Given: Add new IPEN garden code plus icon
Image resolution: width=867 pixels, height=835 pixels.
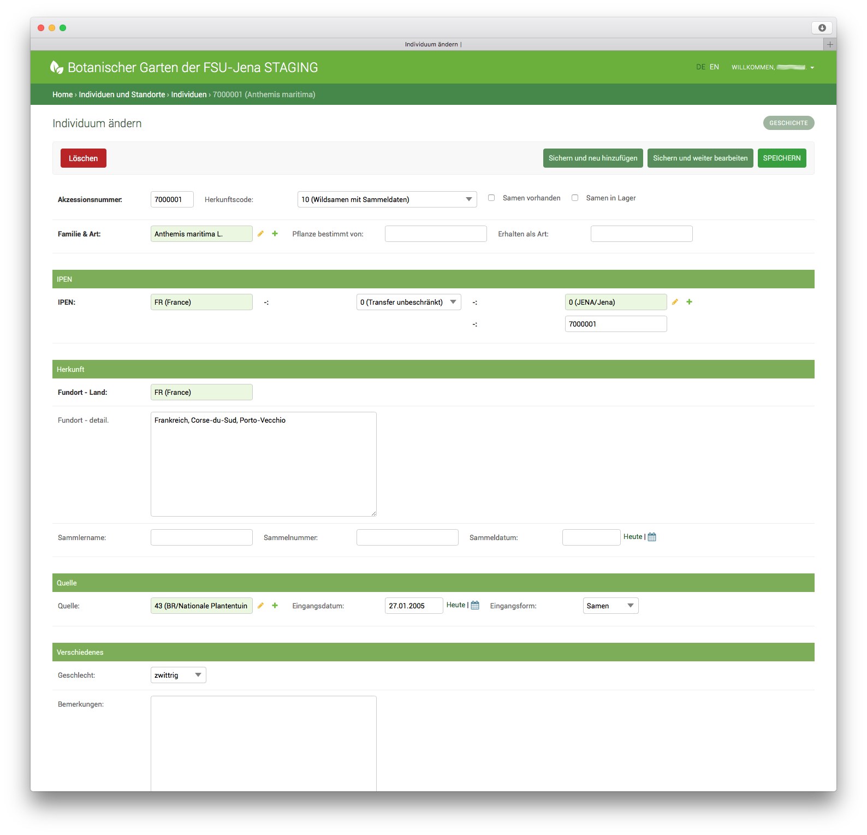Looking at the screenshot, I should click(689, 302).
